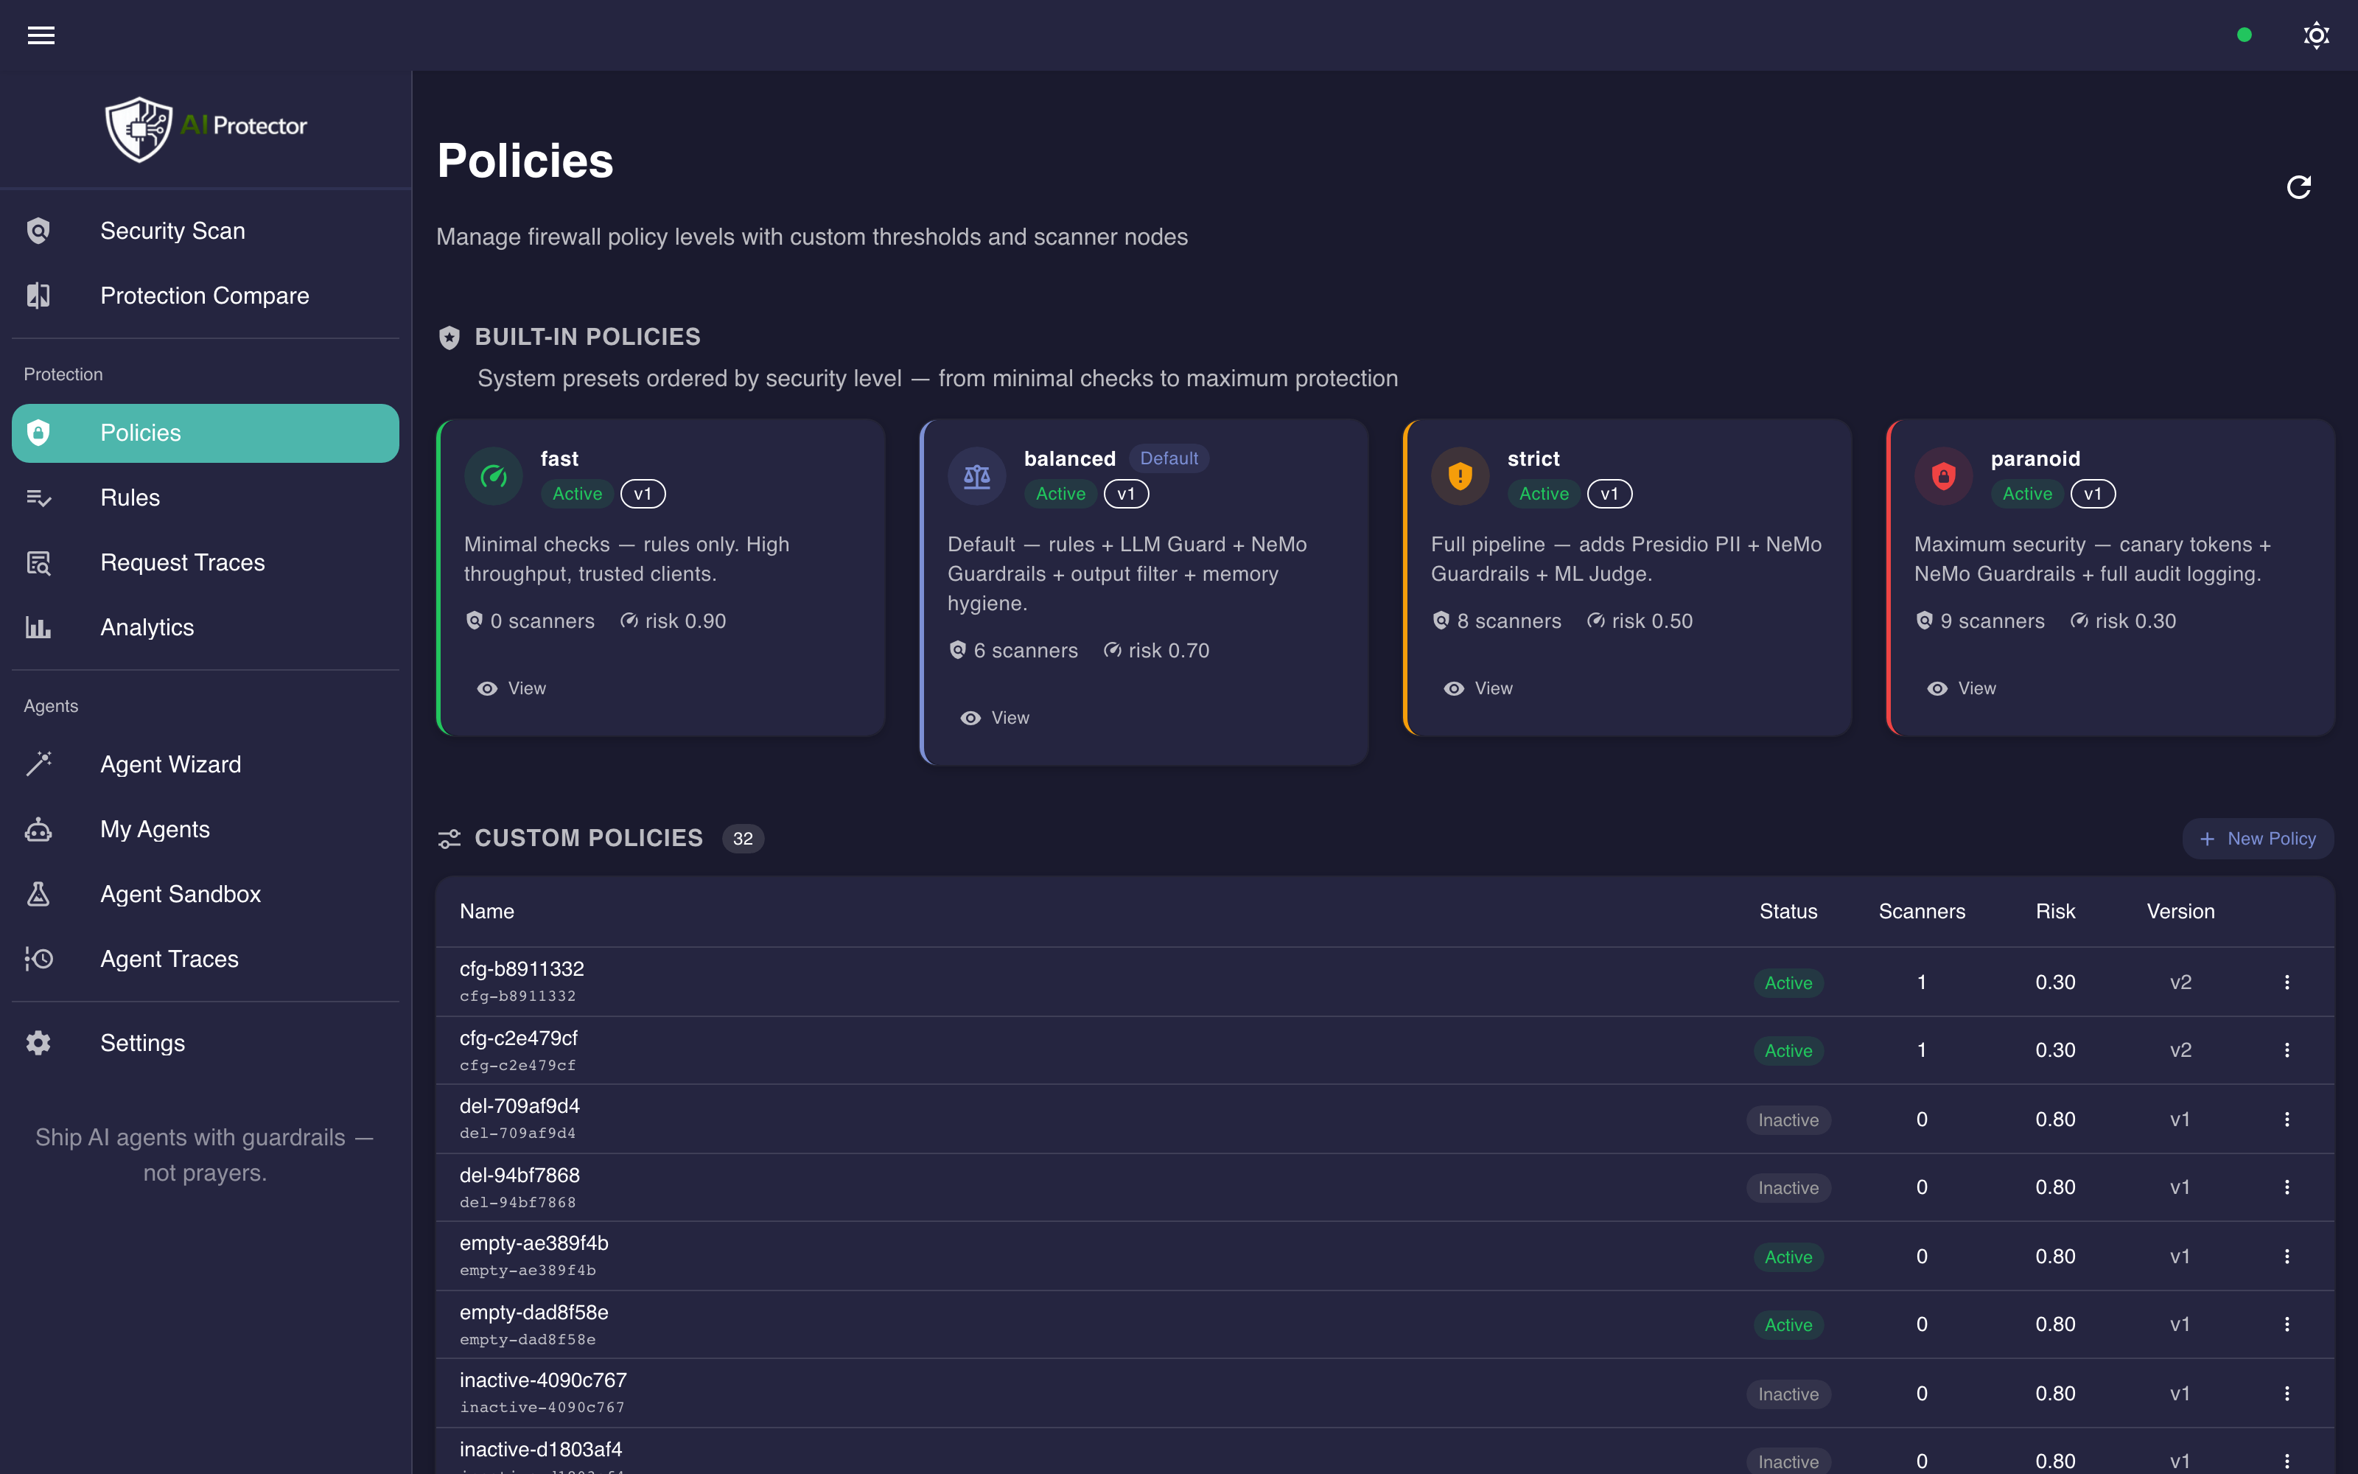Click the Protection Compare icon
The width and height of the screenshot is (2358, 1474).
(38, 296)
